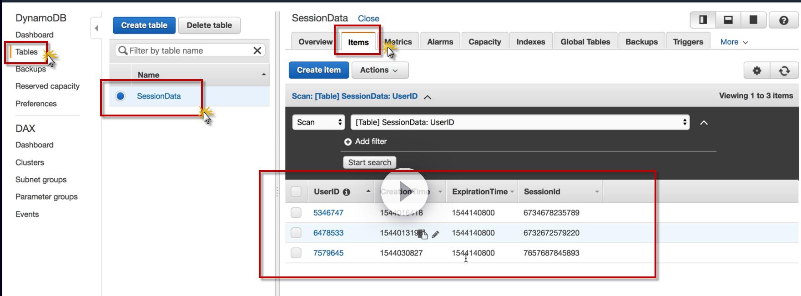Click the Delete table button

tap(209, 25)
